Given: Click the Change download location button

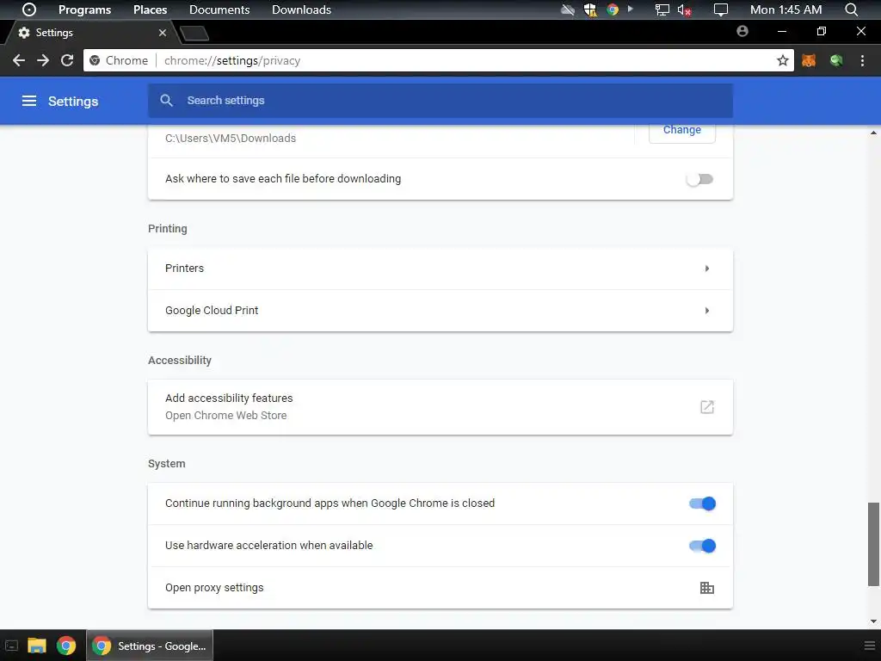Looking at the screenshot, I should point(682,131).
